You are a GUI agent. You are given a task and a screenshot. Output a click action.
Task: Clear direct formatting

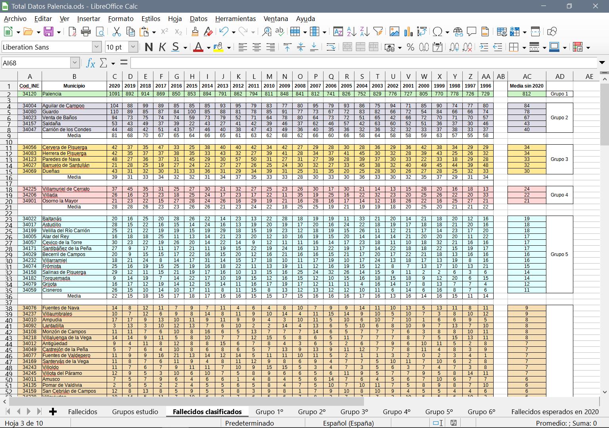coord(208,32)
